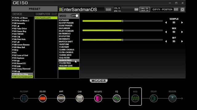Select 16:HIGH PASS effect
The width and height of the screenshot is (197, 110).
pyautogui.click(x=69, y=61)
